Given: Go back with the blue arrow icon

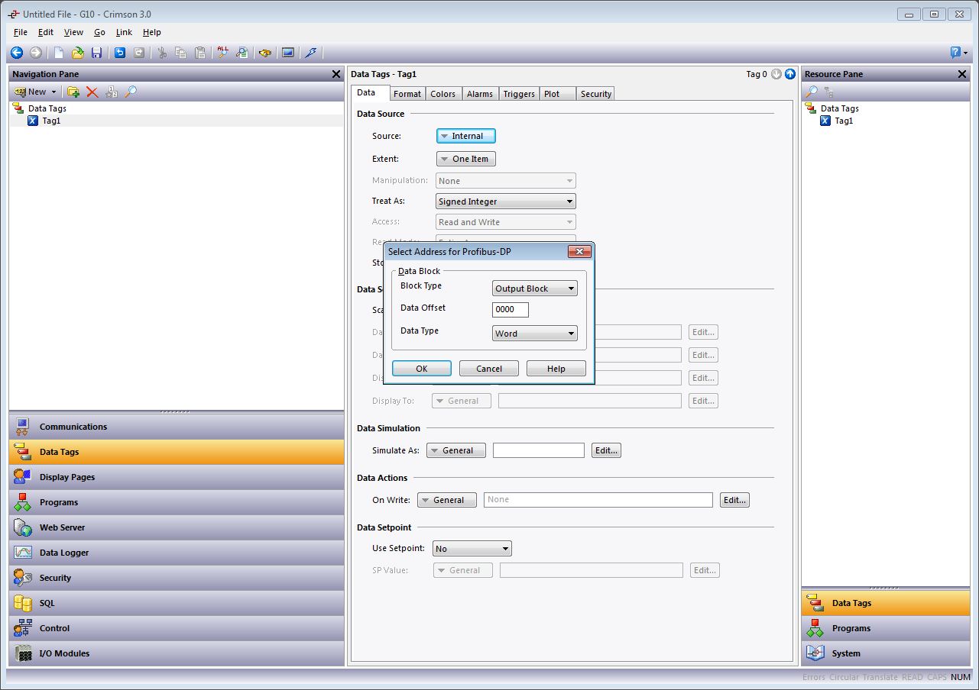Looking at the screenshot, I should point(16,53).
